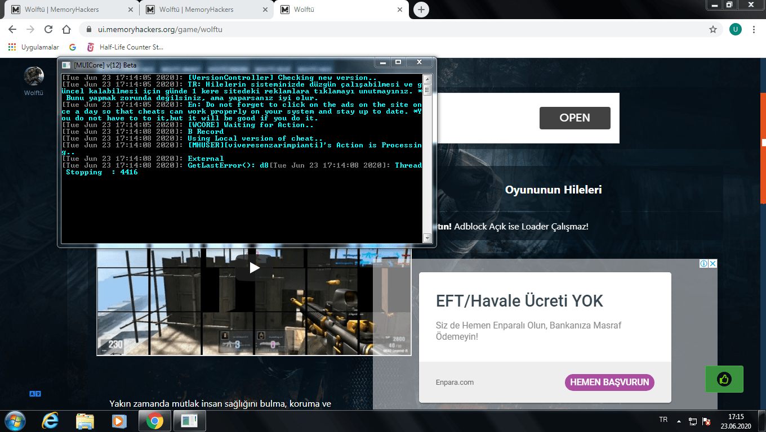Click the Enpara.com link in the ad
This screenshot has height=432, width=766.
click(455, 382)
